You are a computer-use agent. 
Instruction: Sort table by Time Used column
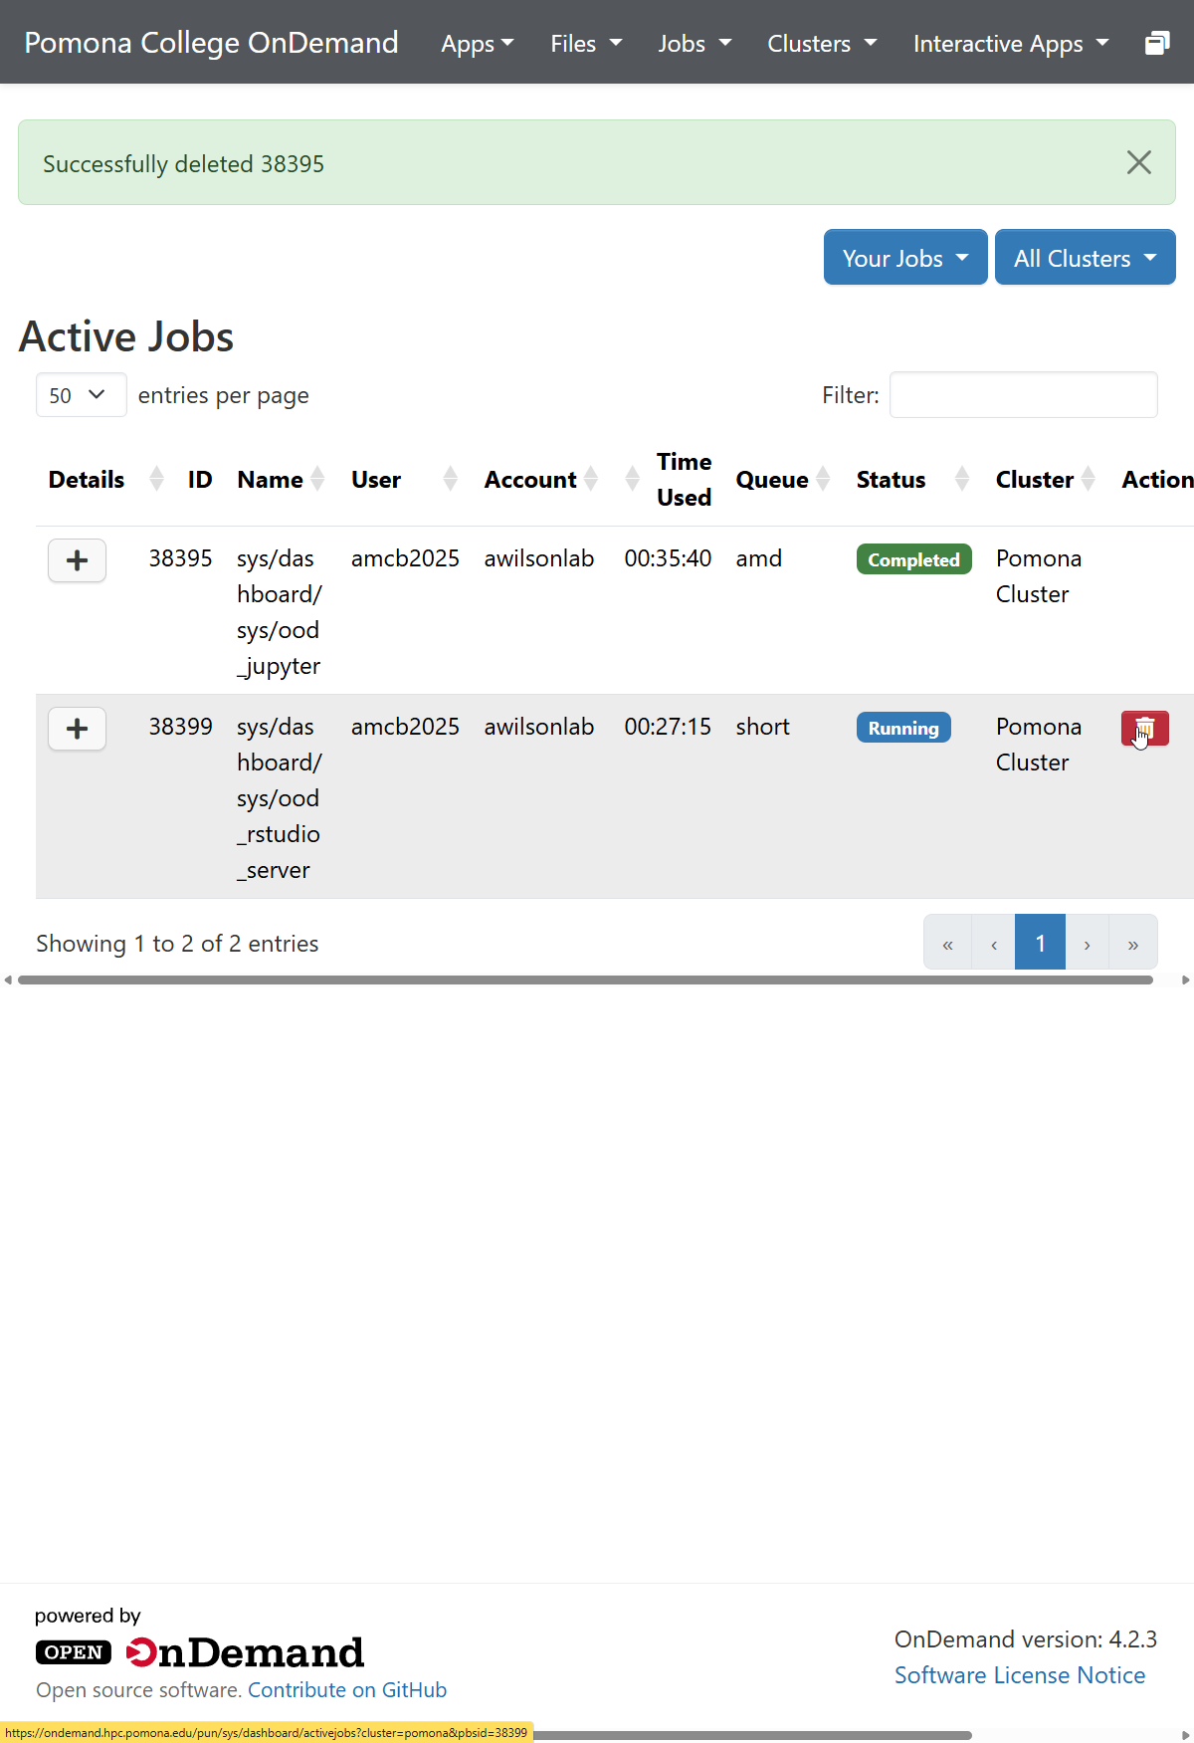[x=668, y=479]
